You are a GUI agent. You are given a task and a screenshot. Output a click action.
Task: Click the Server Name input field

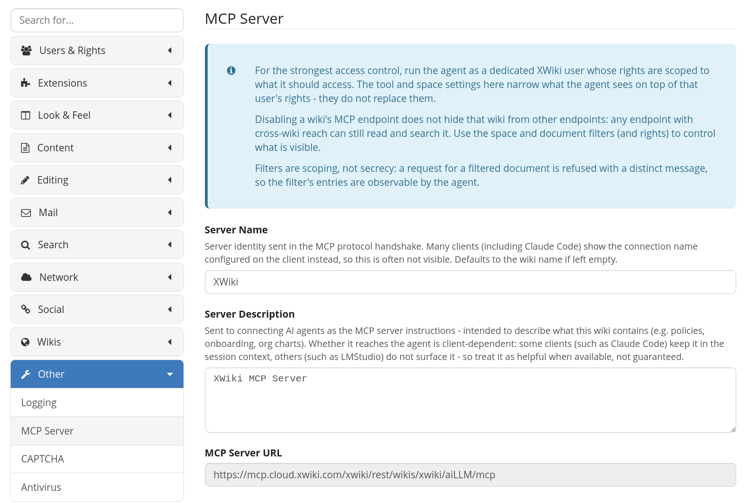470,282
